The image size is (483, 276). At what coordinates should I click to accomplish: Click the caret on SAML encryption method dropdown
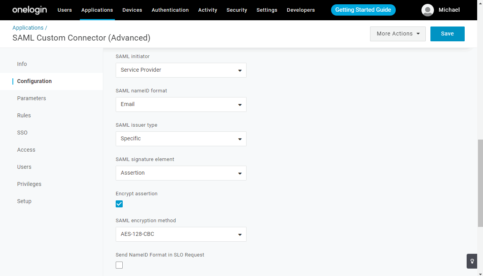(x=240, y=234)
